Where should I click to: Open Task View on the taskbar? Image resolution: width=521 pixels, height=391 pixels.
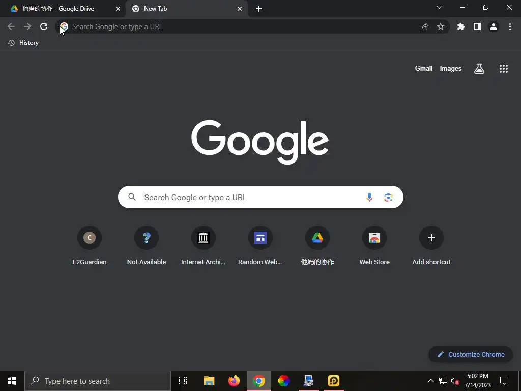click(183, 381)
